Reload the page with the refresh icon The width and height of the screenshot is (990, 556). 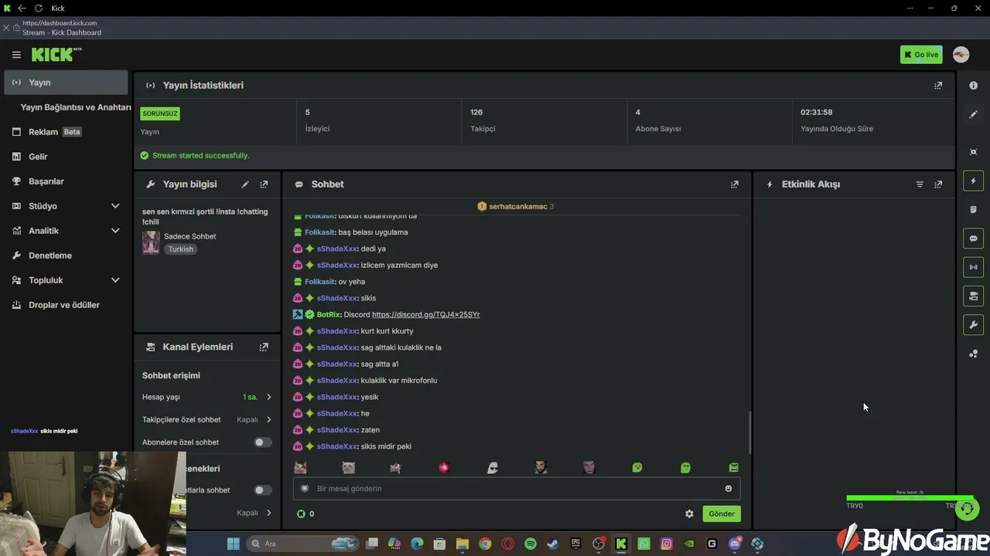coord(38,8)
